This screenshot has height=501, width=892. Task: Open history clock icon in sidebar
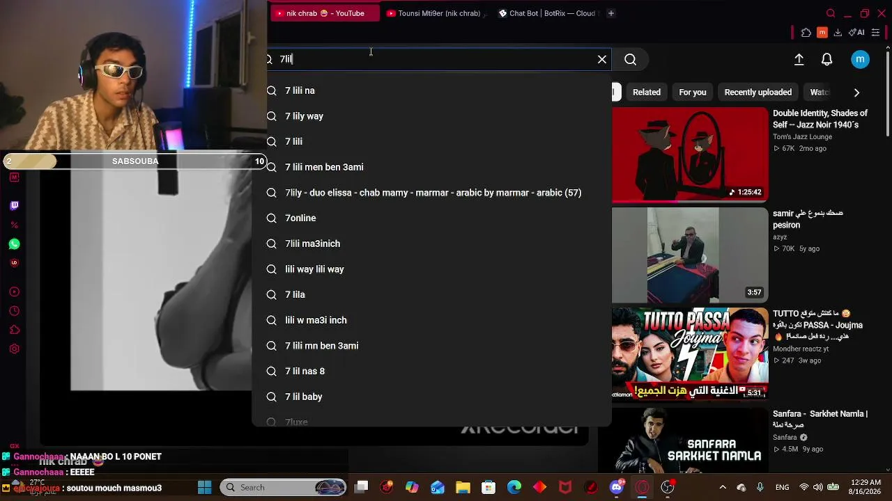point(14,311)
